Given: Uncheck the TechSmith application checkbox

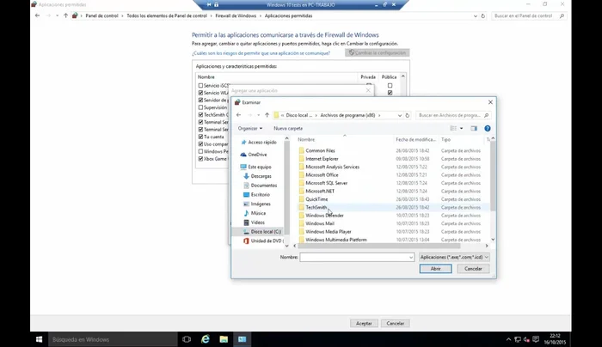Looking at the screenshot, I should click(x=200, y=113).
